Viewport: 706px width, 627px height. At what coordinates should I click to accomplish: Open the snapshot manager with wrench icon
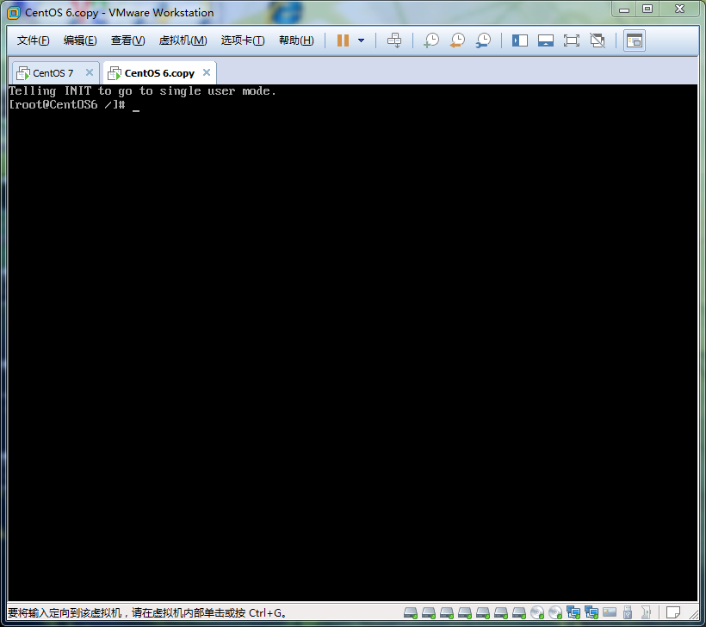point(483,40)
